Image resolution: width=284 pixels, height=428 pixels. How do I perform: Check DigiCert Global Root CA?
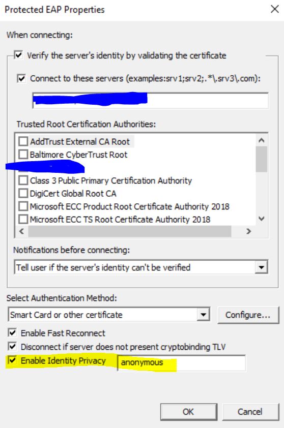tap(23, 194)
